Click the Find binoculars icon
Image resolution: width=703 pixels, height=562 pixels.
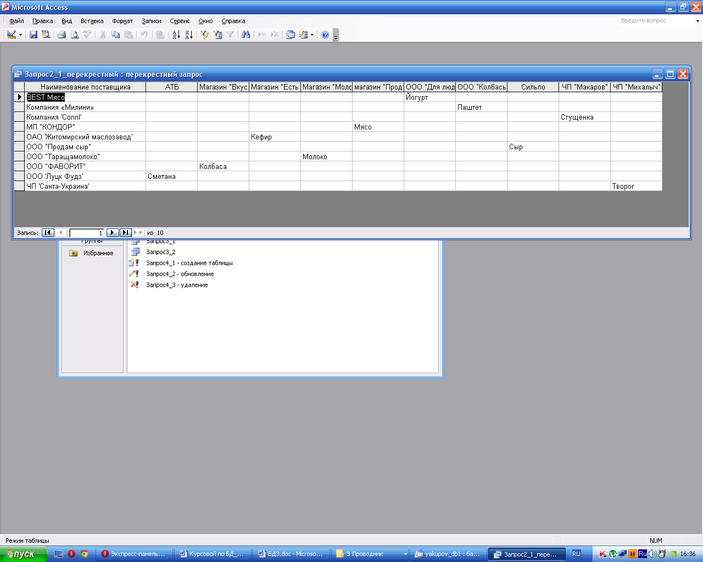pyautogui.click(x=246, y=35)
